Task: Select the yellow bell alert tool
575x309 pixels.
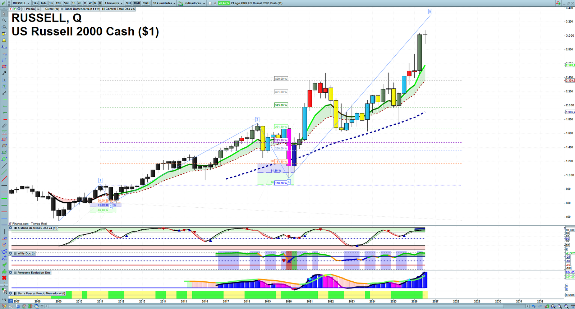Action: pos(4,40)
